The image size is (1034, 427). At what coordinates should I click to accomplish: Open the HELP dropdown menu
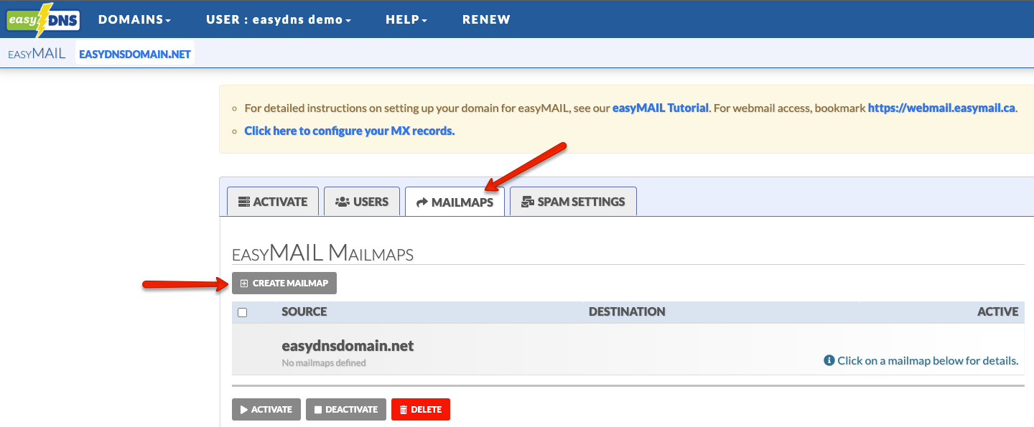(x=406, y=19)
